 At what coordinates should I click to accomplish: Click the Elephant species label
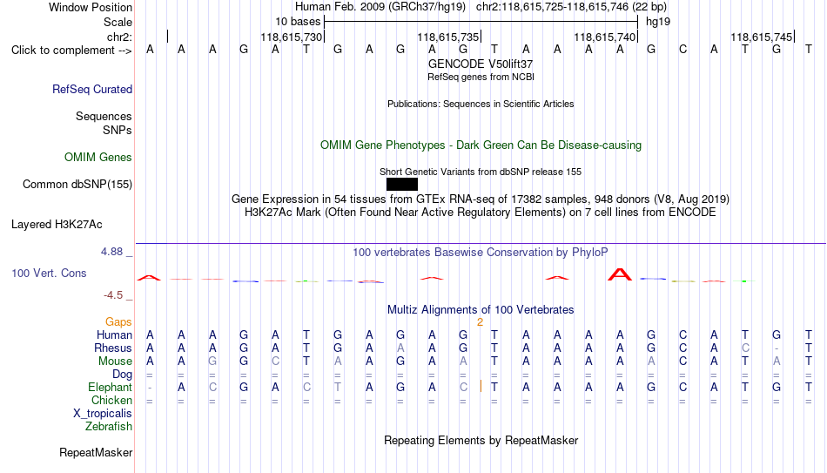111,388
